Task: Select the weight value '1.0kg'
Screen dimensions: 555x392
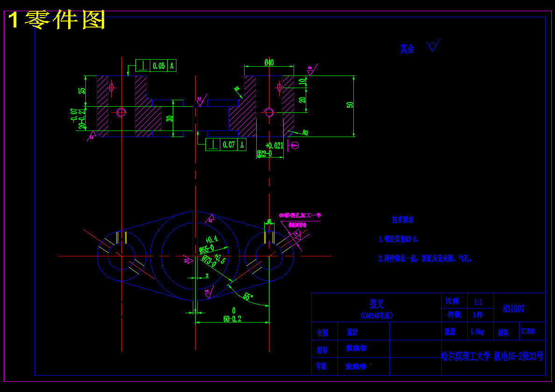Action: pos(478,332)
